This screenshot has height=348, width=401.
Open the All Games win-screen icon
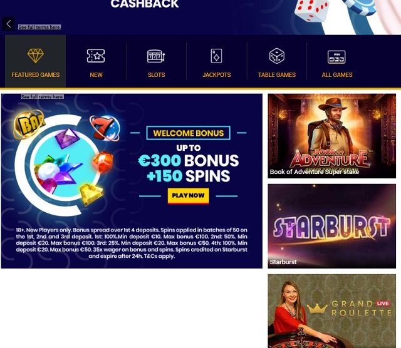click(x=336, y=57)
